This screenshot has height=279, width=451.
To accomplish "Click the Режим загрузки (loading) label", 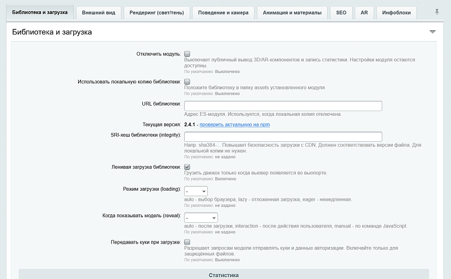I will pos(152,189).
